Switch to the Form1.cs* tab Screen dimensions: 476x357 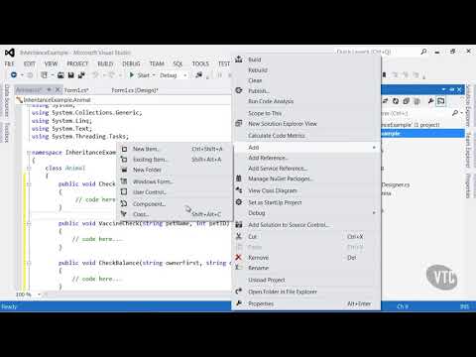[x=76, y=90]
